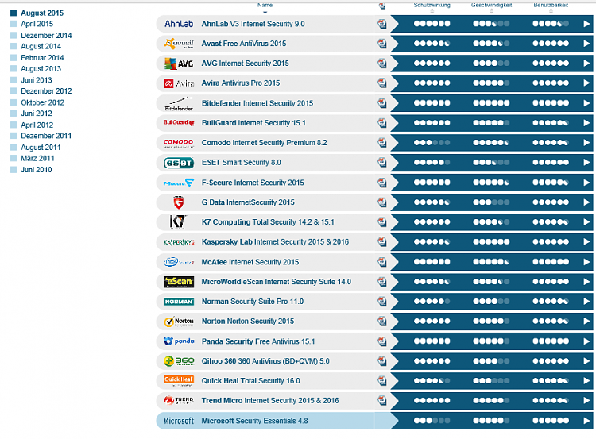
Task: Sort by Benutzbarkeit column header
Action: point(551,6)
